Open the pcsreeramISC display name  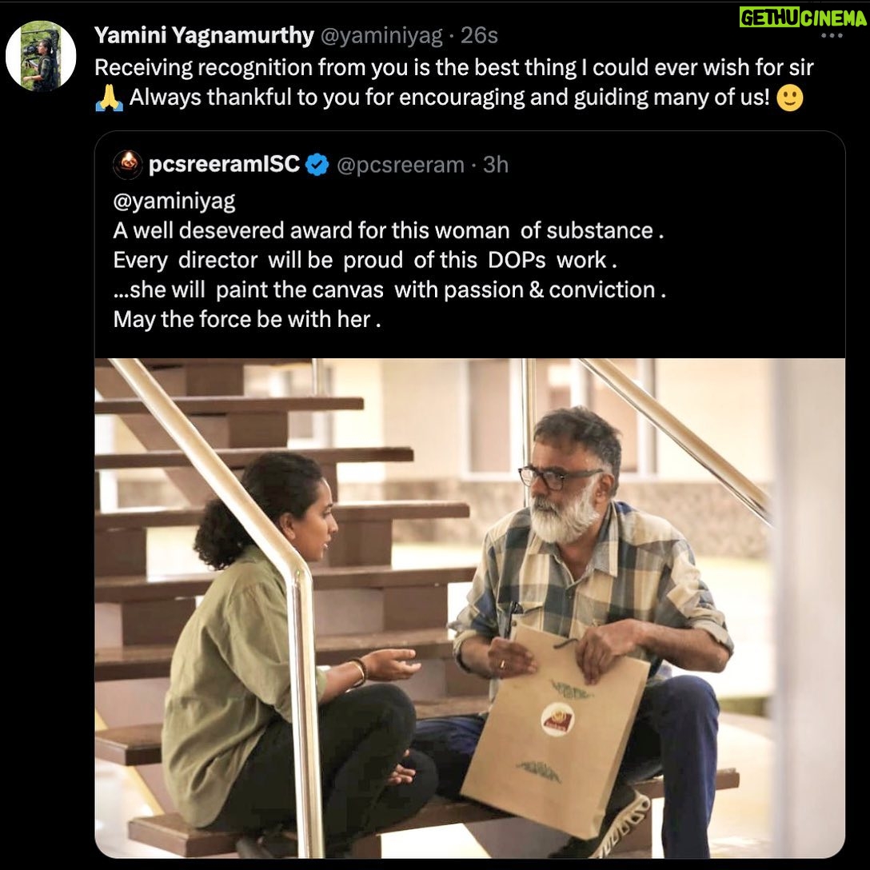pos(224,165)
